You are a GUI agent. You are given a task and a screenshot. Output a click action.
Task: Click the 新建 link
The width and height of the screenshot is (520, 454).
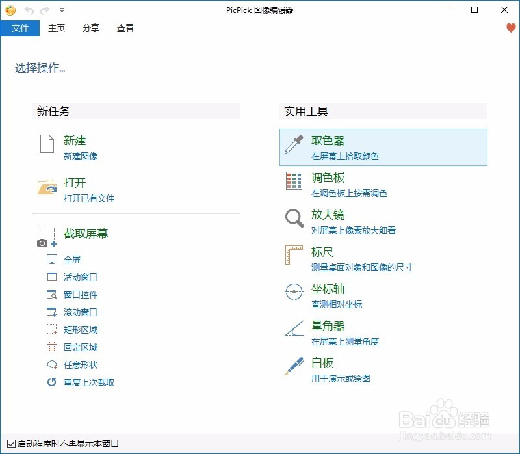(x=75, y=140)
